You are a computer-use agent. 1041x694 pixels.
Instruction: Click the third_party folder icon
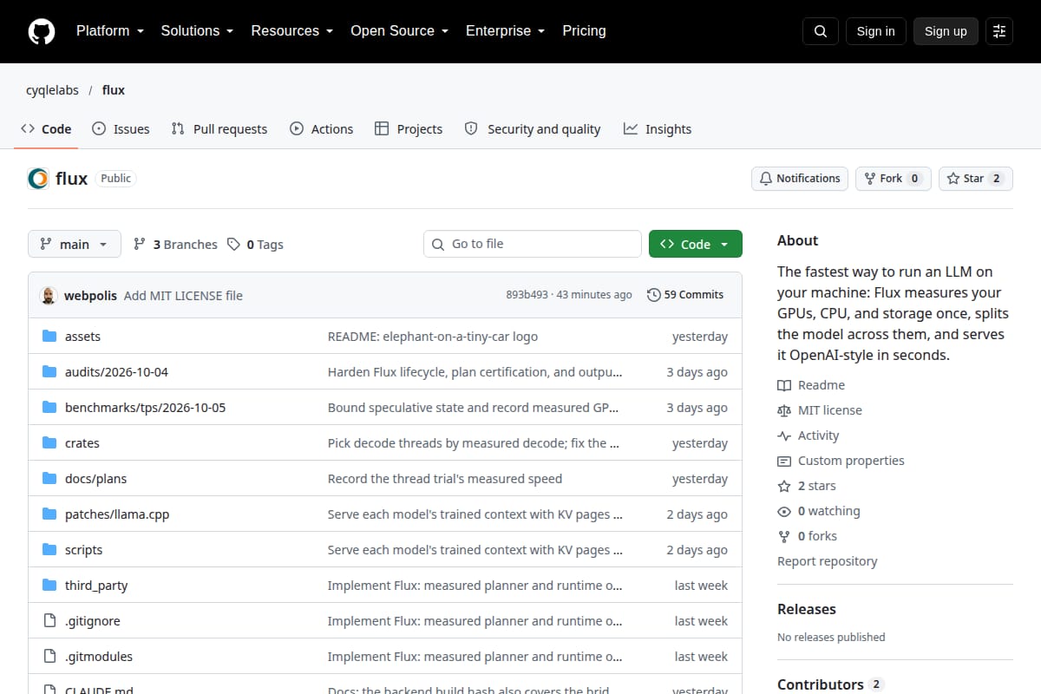point(49,586)
